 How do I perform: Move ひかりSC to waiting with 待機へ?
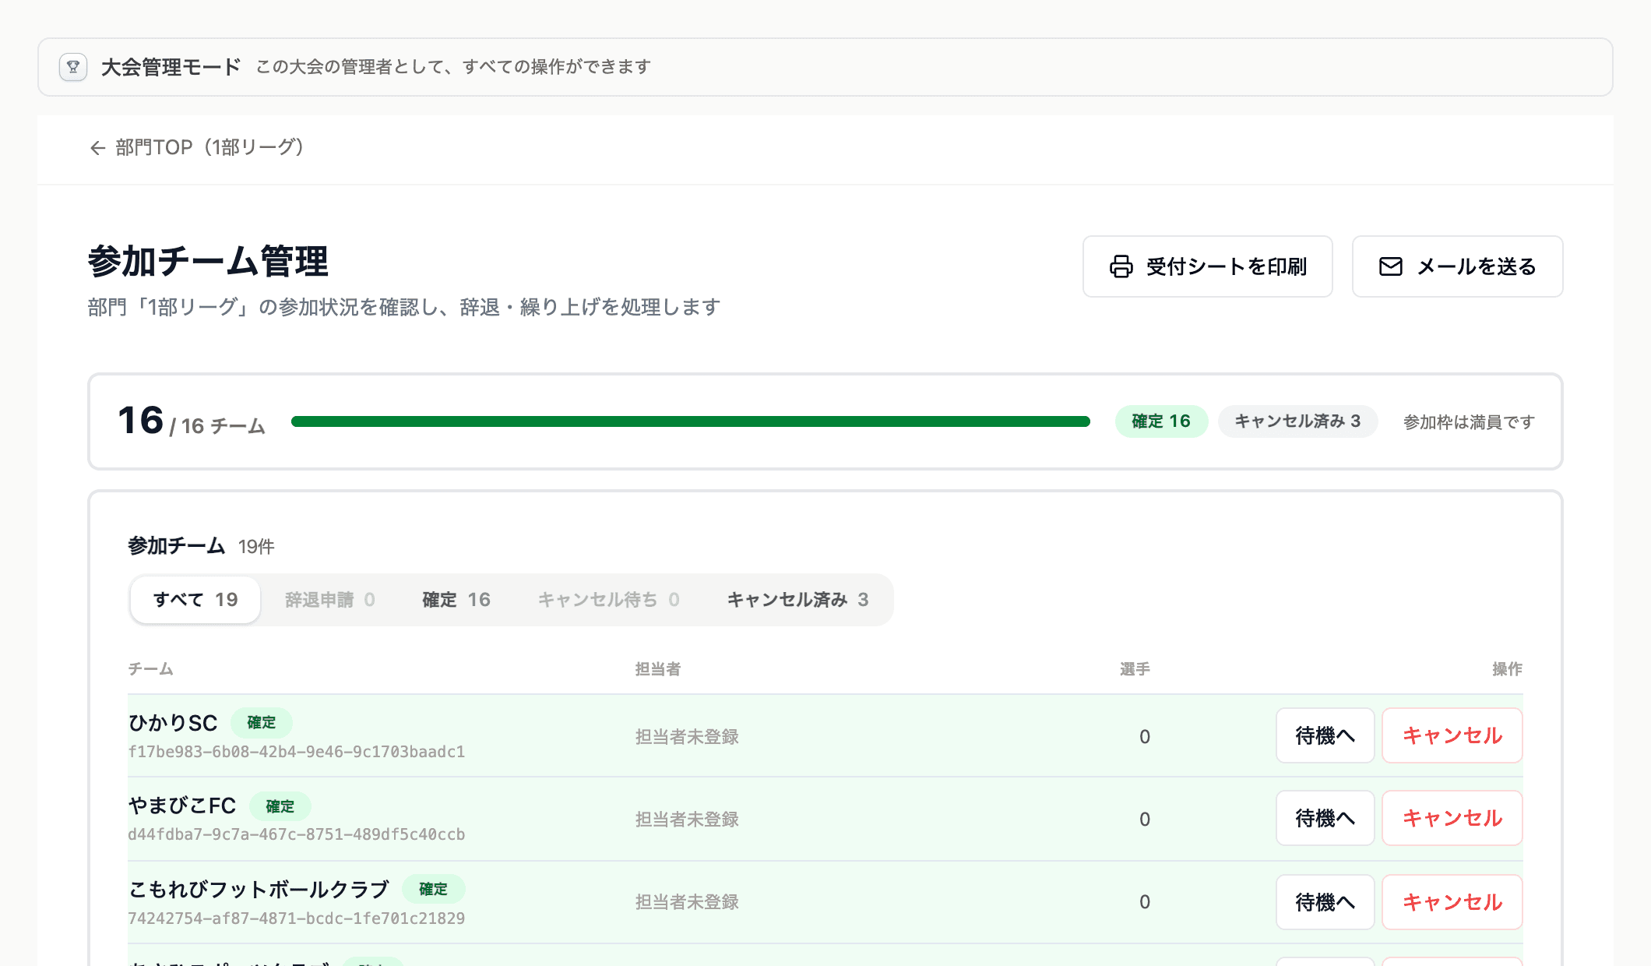click(x=1325, y=735)
